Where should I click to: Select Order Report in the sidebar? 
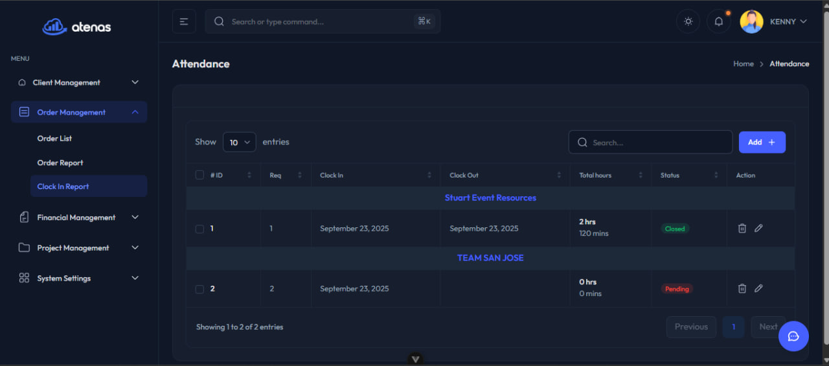click(x=60, y=163)
